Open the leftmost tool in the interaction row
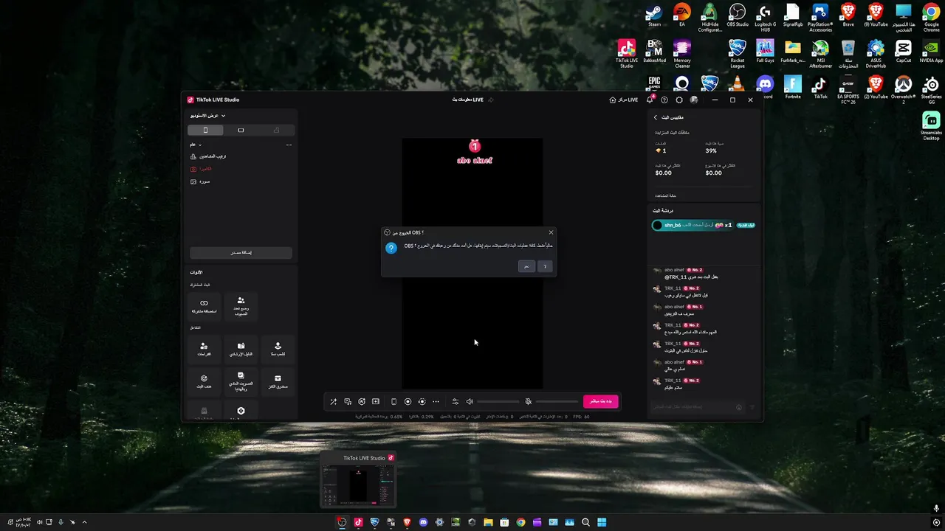945x531 pixels. (205, 349)
